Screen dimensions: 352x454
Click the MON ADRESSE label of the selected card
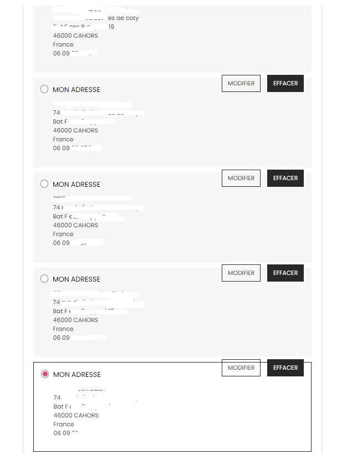tap(77, 375)
